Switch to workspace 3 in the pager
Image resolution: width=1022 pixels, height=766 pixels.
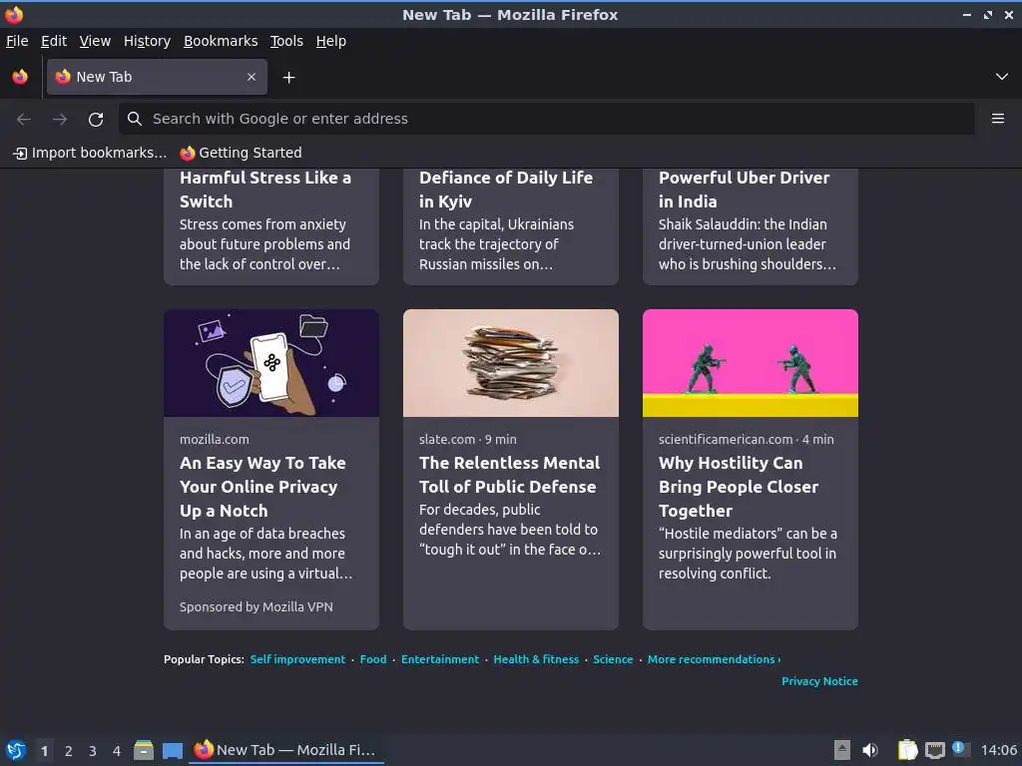pyautogui.click(x=93, y=751)
